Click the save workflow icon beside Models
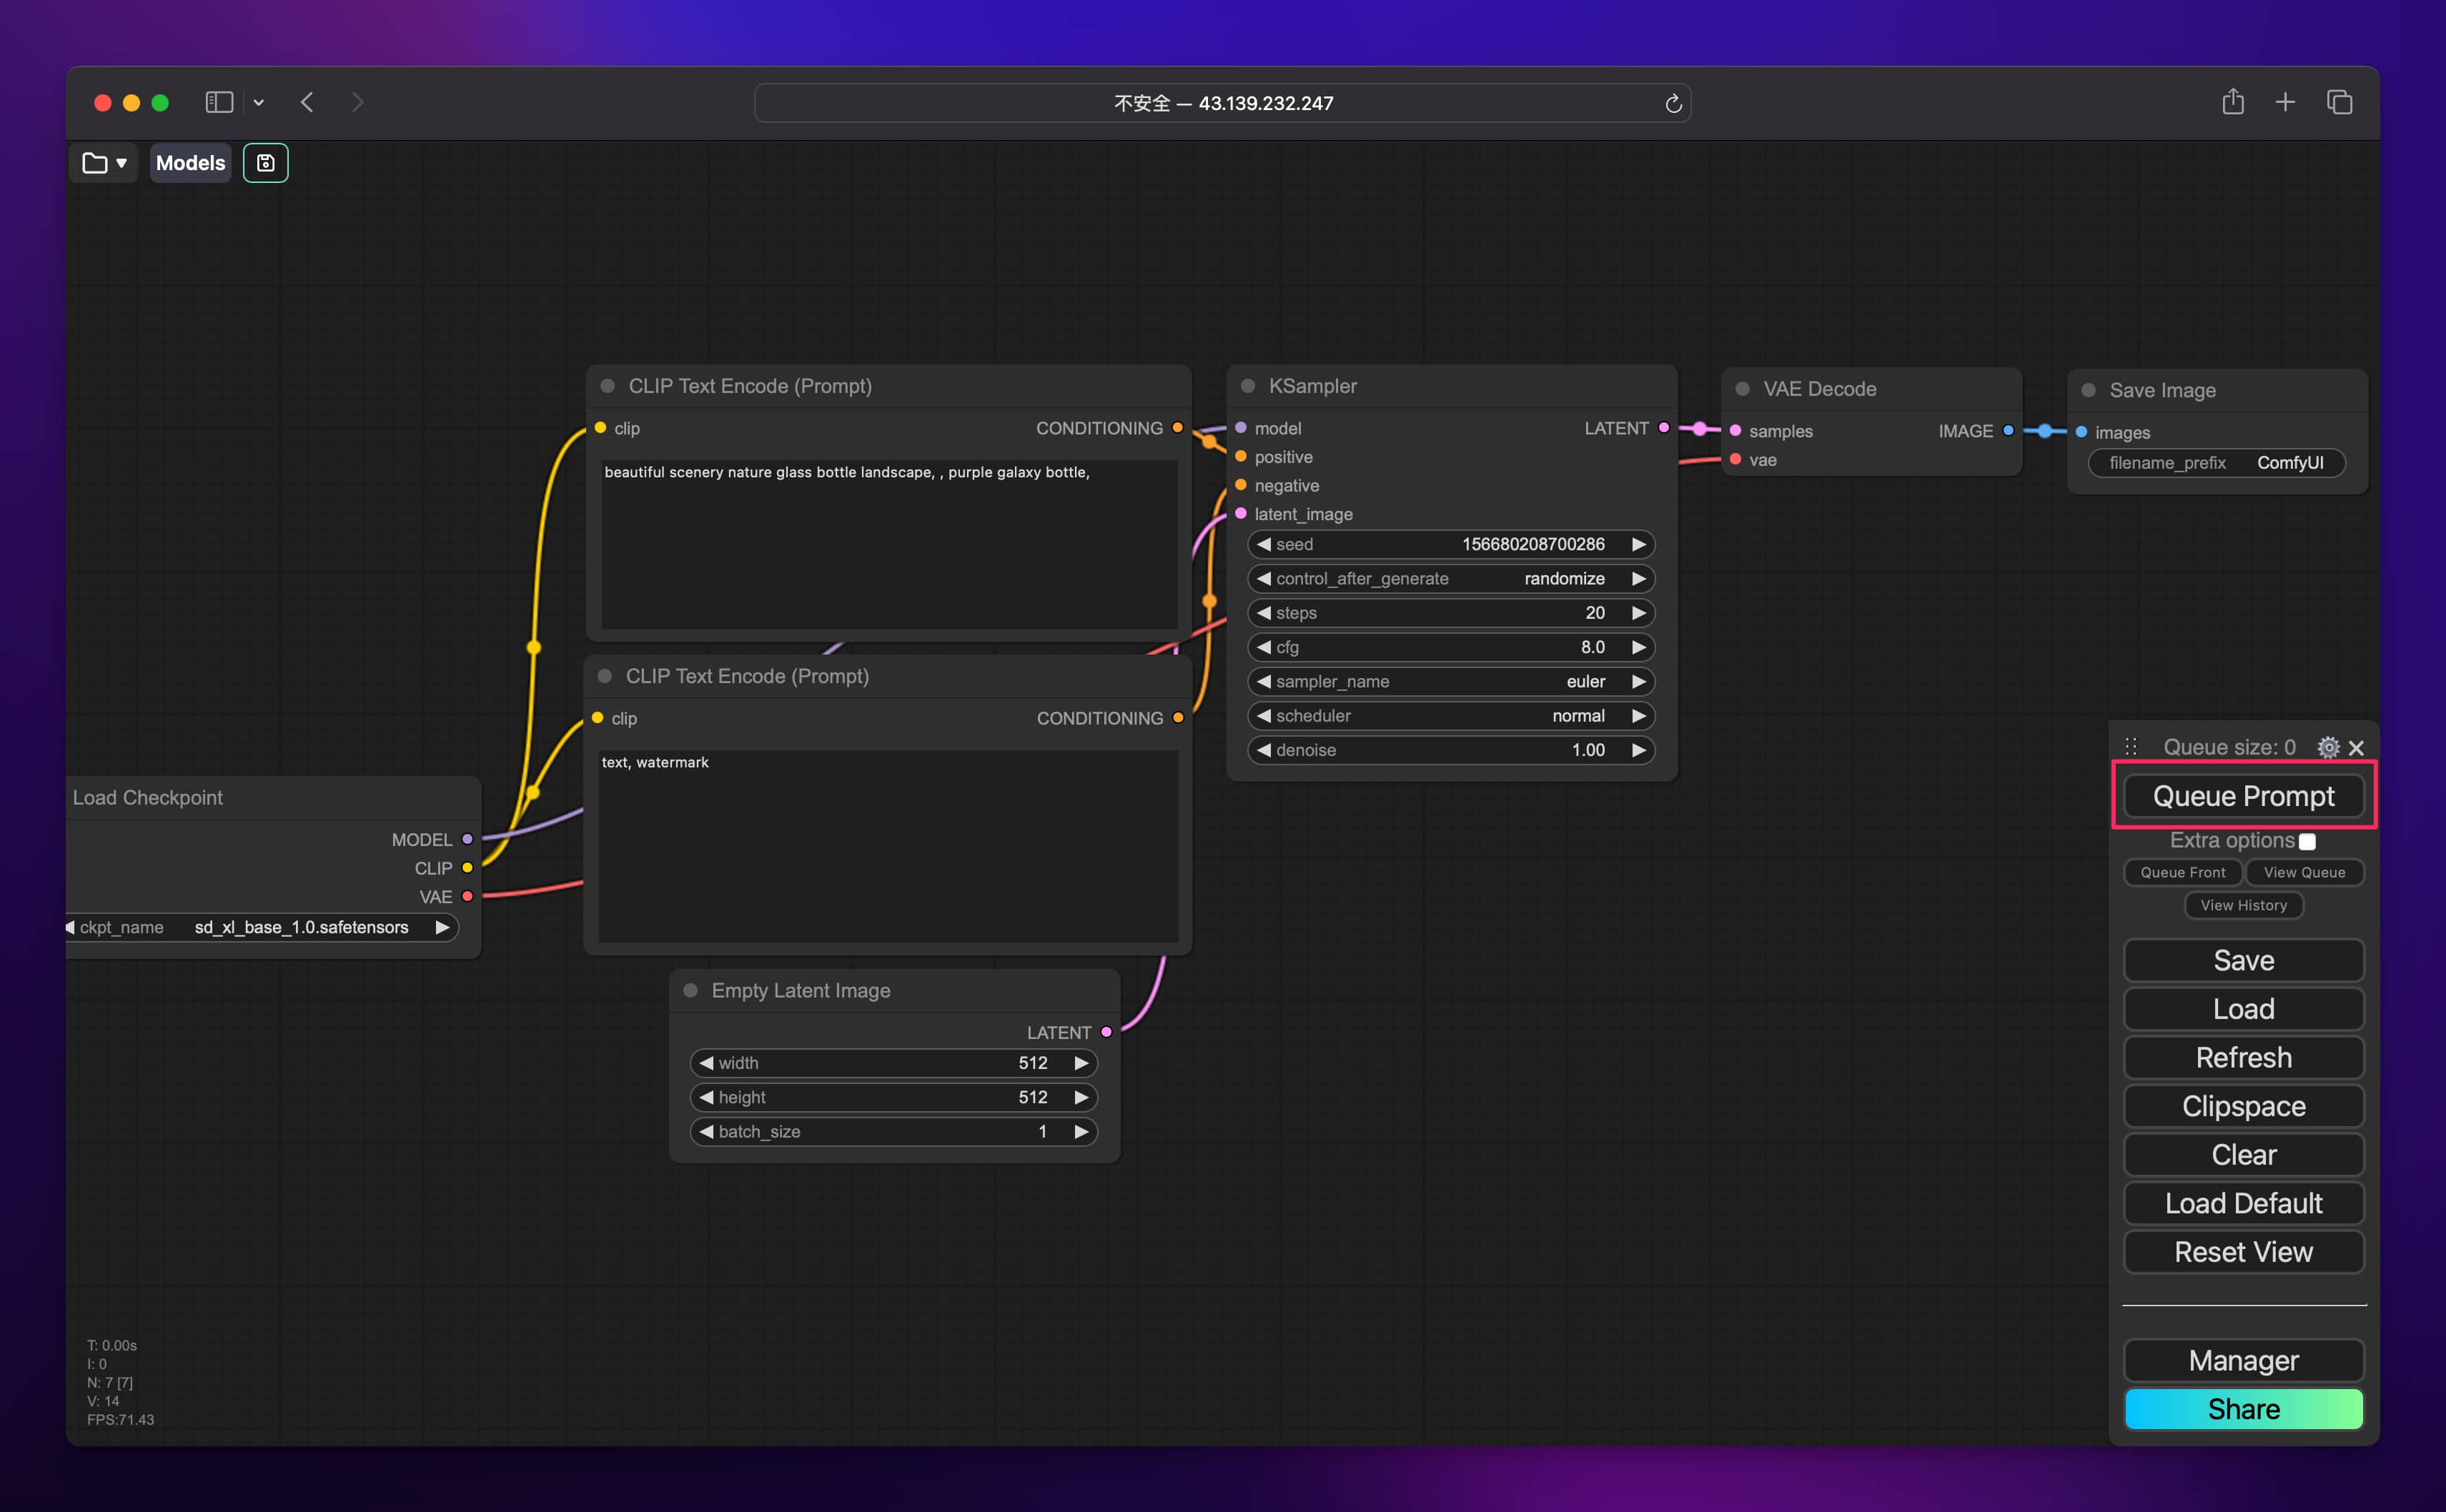Screen dimensions: 2446x1512 coord(265,163)
